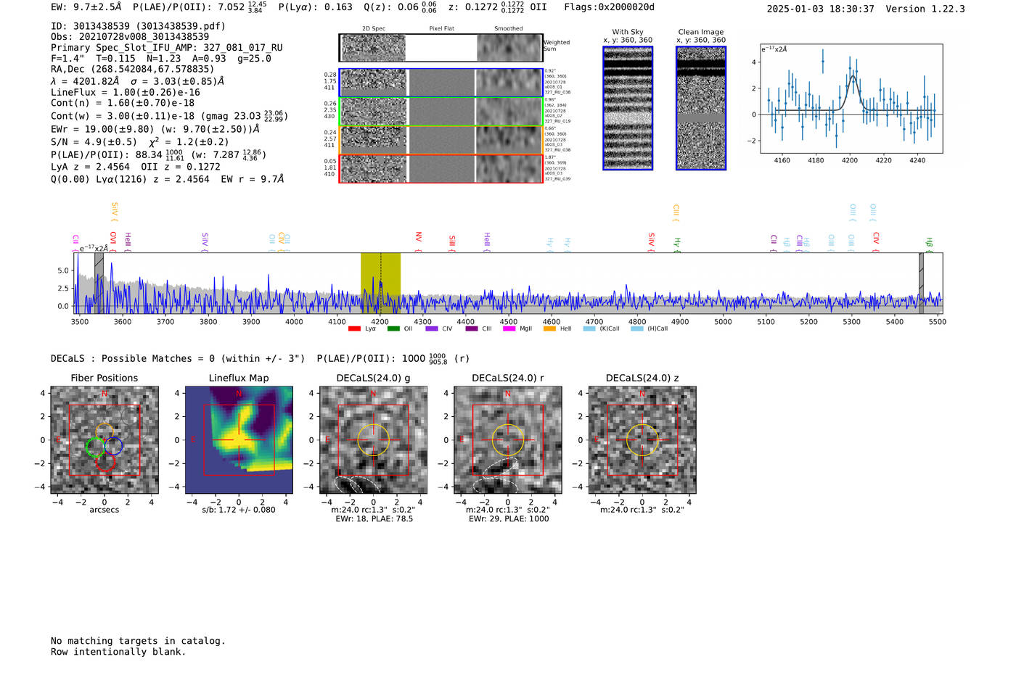Click the yellow aperture circle in DECaLS g
The width and height of the screenshot is (1016, 691).
coord(374,440)
